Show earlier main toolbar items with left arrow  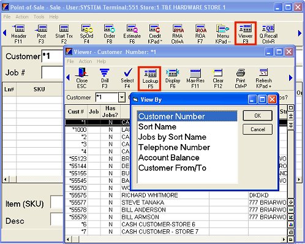click(5, 32)
